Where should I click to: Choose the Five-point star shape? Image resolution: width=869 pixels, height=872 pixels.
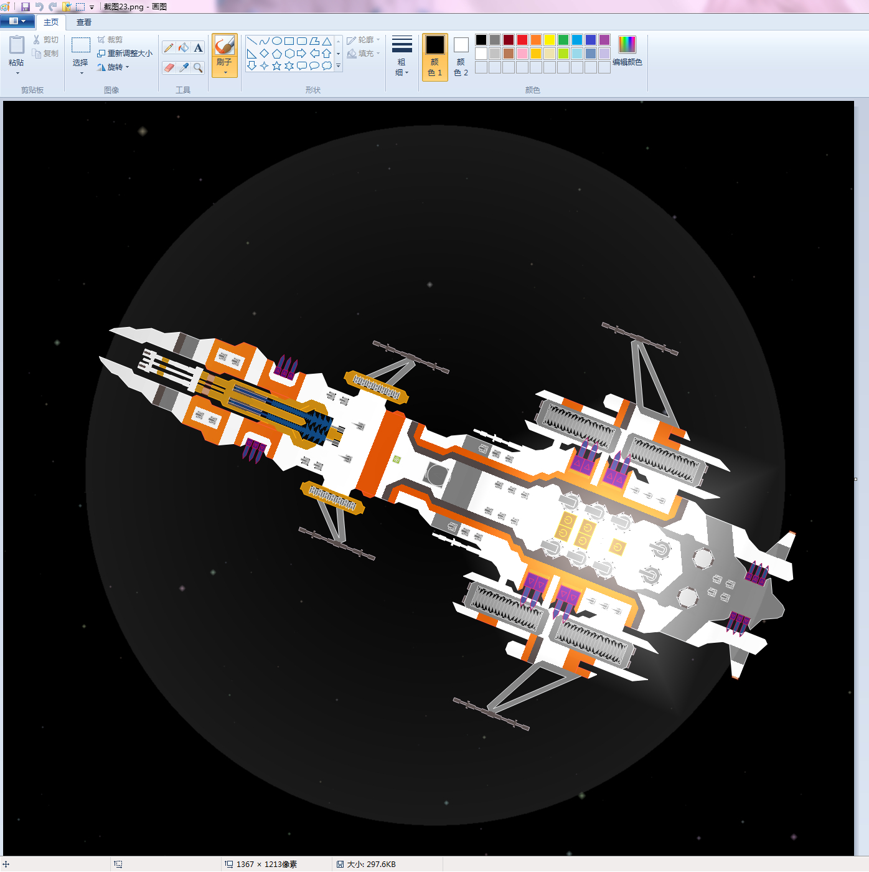click(277, 65)
